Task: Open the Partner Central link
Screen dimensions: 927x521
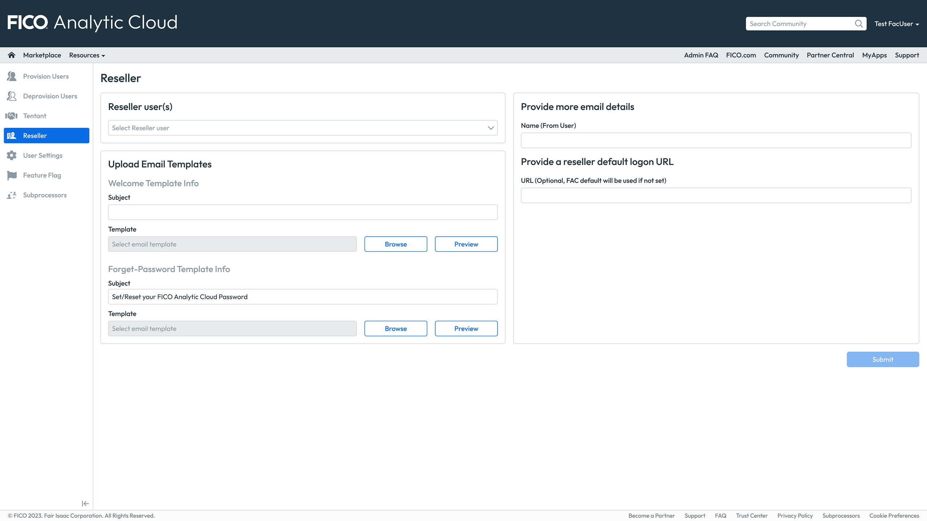Action: point(830,55)
